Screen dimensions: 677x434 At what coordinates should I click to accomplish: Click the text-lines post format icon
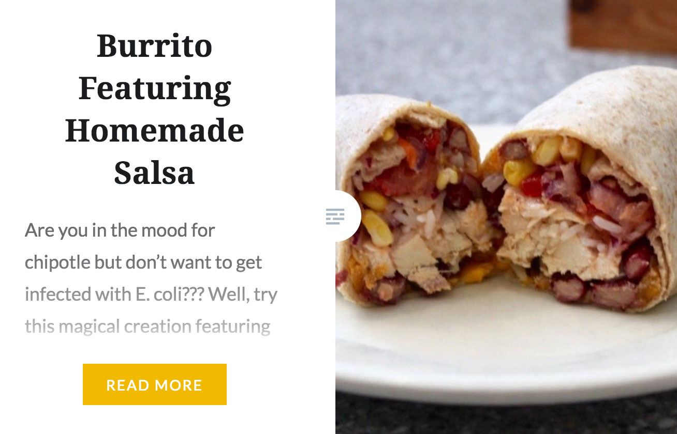(335, 216)
